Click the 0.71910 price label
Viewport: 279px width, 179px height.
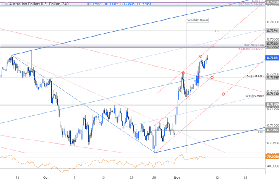272,94
